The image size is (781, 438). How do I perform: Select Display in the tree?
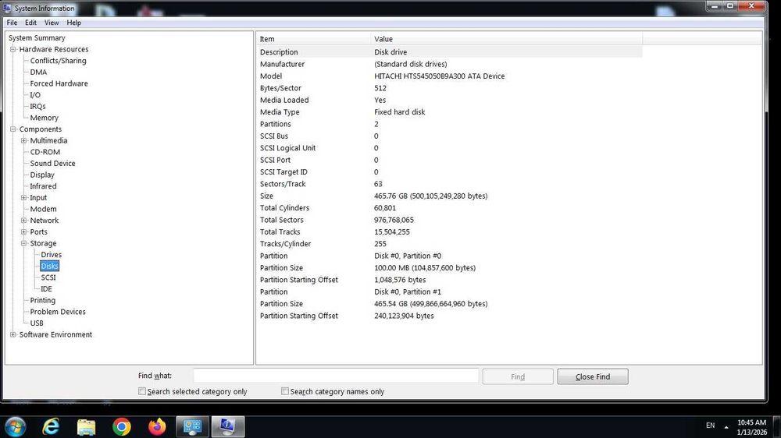pyautogui.click(x=42, y=175)
